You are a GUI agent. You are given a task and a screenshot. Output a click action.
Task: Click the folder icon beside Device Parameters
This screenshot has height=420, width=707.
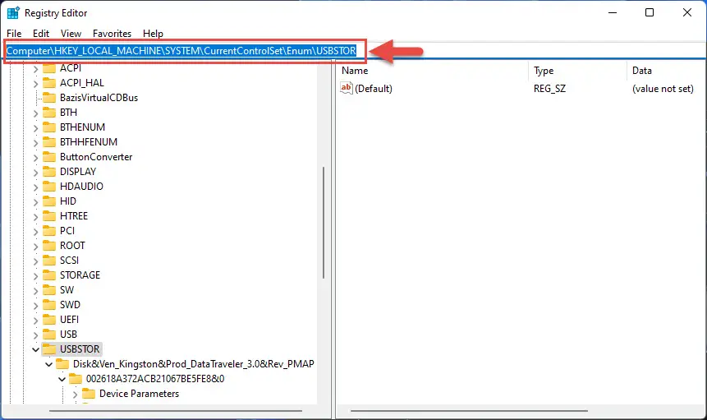coord(89,394)
